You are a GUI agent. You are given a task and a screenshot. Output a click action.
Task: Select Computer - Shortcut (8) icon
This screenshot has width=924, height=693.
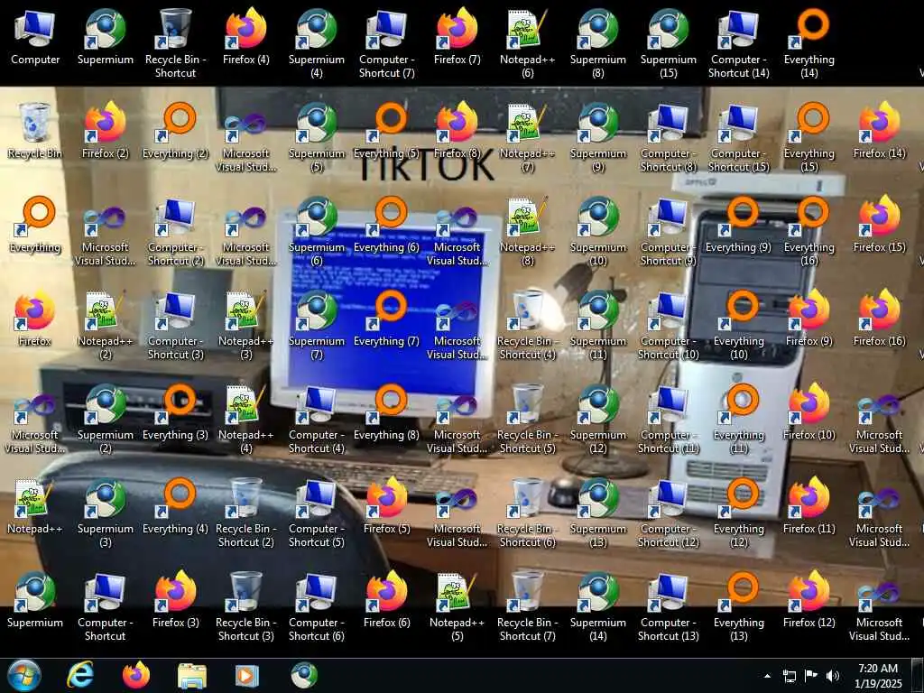669,138
